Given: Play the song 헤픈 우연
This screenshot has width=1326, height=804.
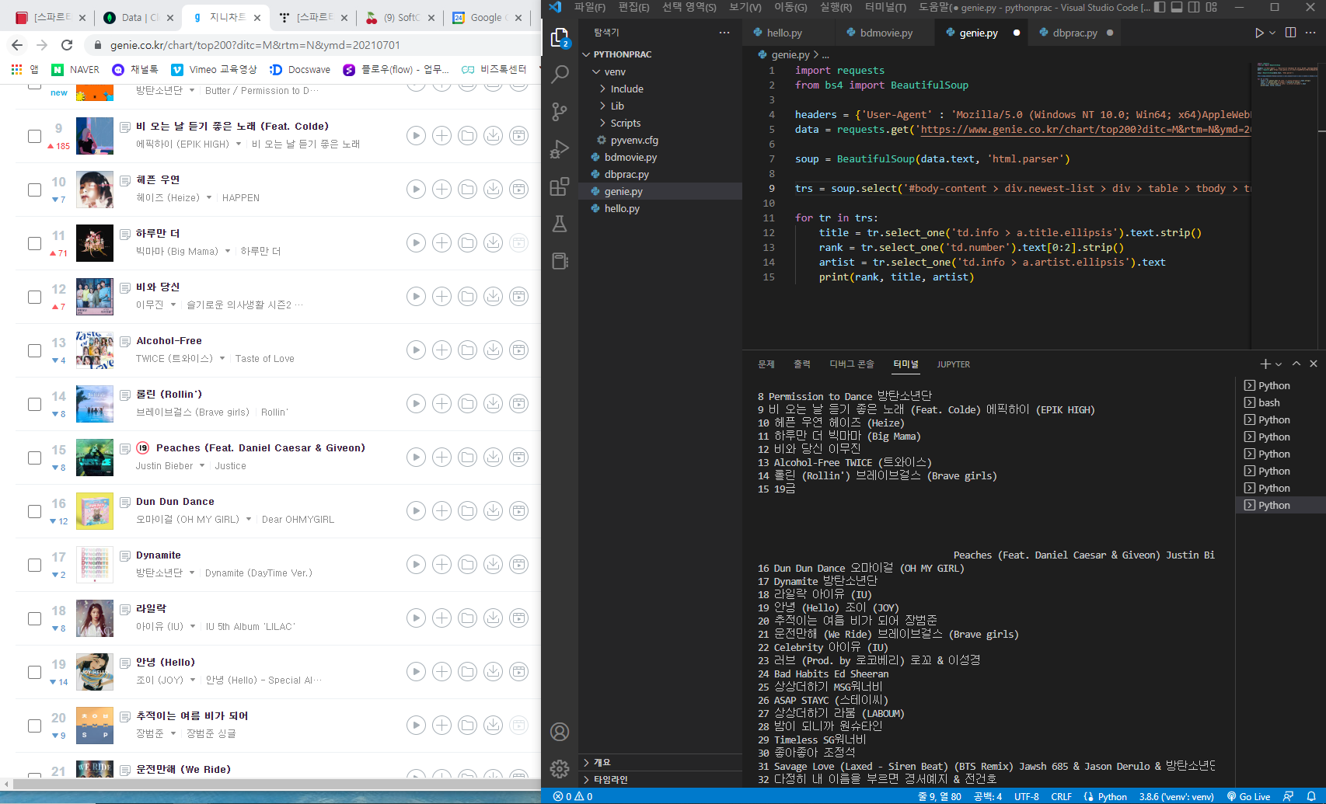Looking at the screenshot, I should (x=417, y=189).
